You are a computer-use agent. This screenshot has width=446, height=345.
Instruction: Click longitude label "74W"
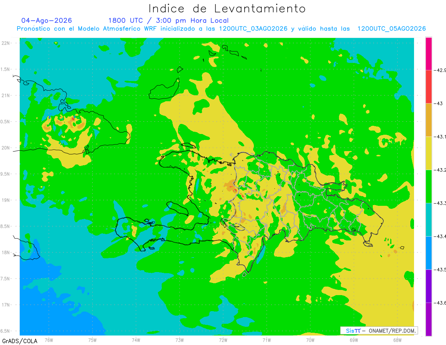click(x=136, y=340)
